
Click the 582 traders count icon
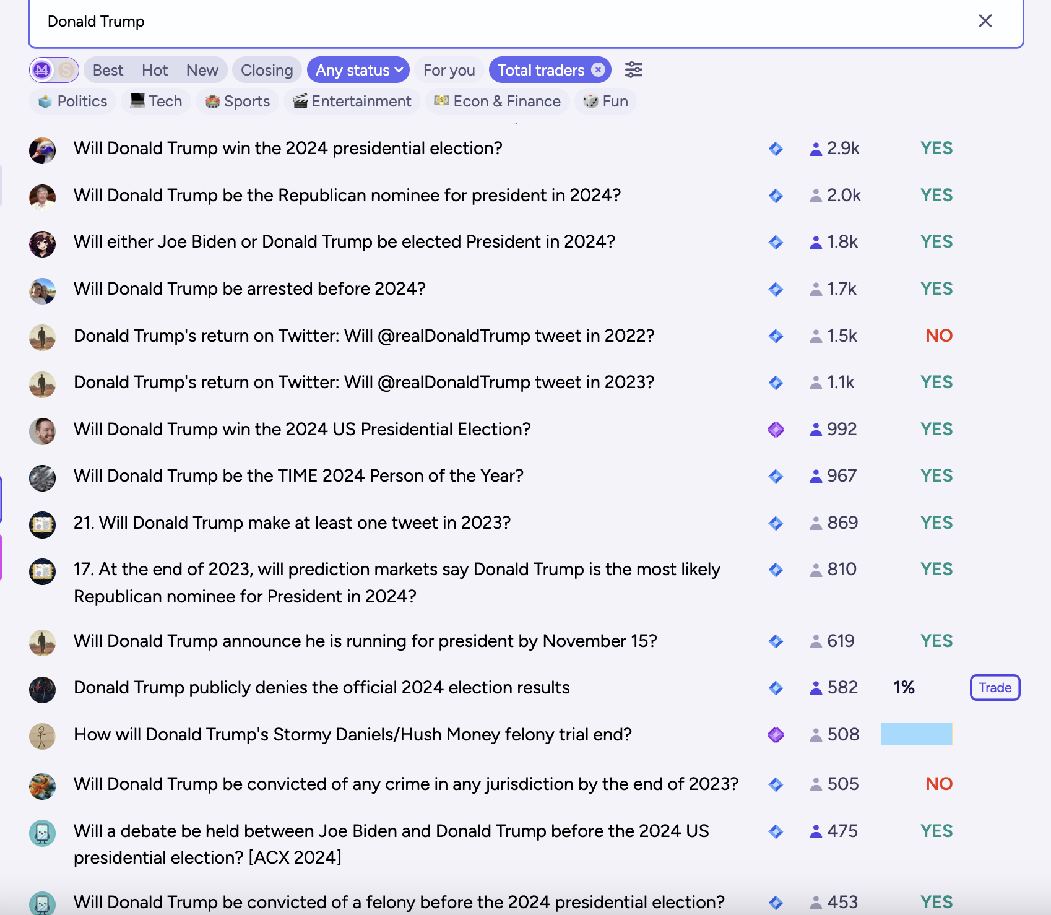point(816,688)
